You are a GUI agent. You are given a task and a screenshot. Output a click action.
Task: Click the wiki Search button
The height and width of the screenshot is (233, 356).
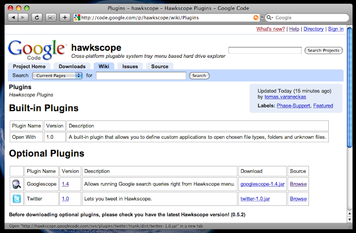[199, 76]
